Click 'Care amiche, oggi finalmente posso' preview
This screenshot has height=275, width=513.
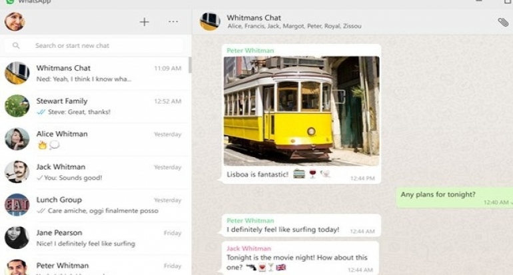tap(103, 210)
